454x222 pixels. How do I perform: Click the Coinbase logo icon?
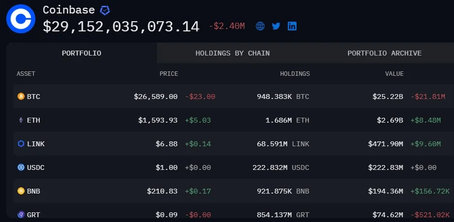pyautogui.click(x=21, y=19)
